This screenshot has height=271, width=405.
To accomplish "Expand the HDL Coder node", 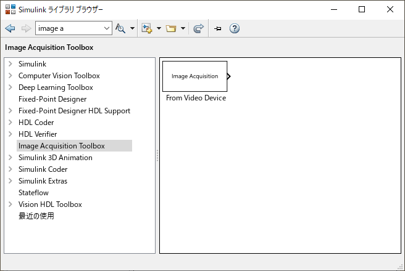I will tap(10, 122).
